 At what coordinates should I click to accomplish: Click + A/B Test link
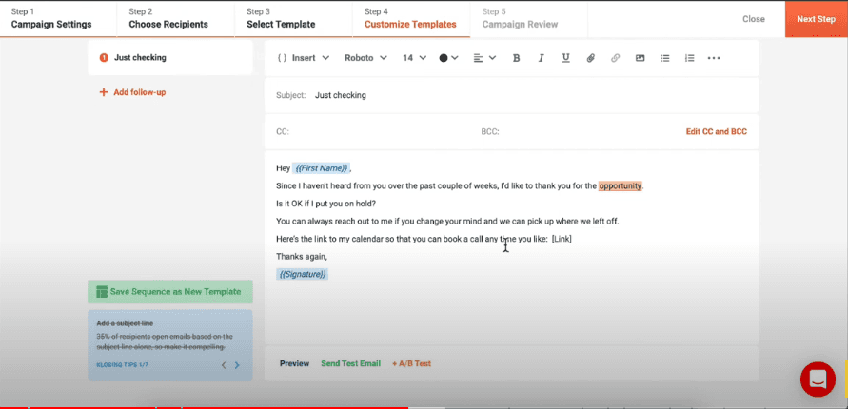pos(411,363)
